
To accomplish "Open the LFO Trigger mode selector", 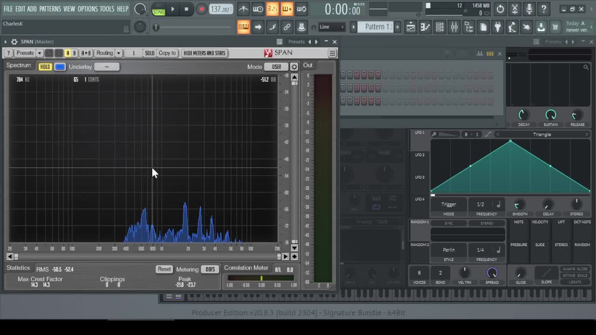I will coord(448,205).
